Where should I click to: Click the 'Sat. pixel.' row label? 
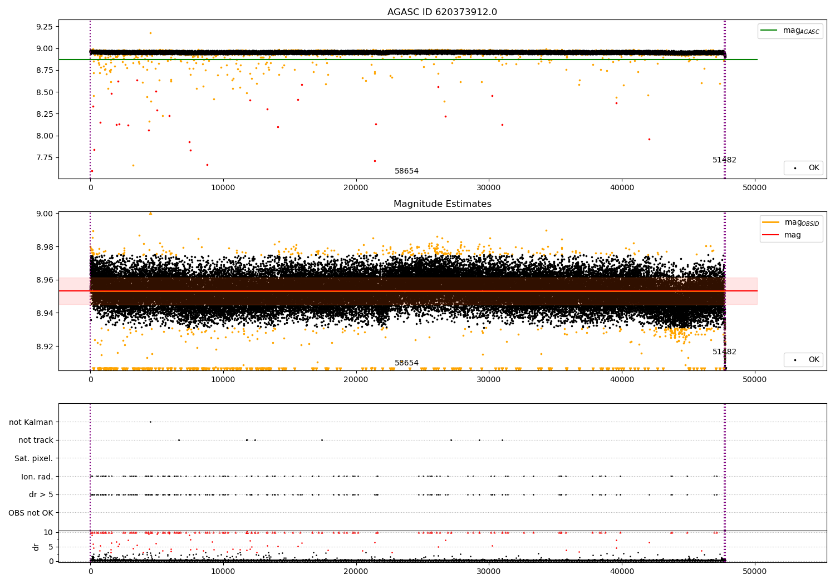(x=34, y=458)
